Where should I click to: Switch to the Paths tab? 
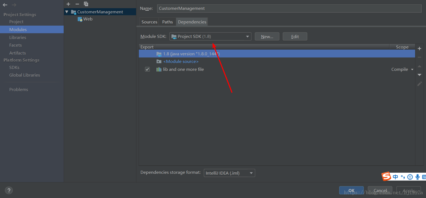(x=167, y=22)
